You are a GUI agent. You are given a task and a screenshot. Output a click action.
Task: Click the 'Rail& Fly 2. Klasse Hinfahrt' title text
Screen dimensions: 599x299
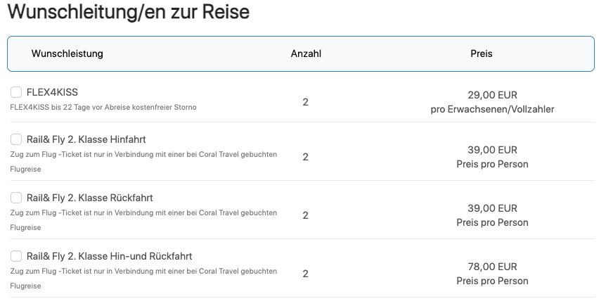coord(86,139)
